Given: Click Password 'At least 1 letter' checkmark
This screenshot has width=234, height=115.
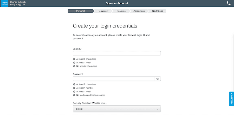Looking at the screenshot, I should 74,91.
